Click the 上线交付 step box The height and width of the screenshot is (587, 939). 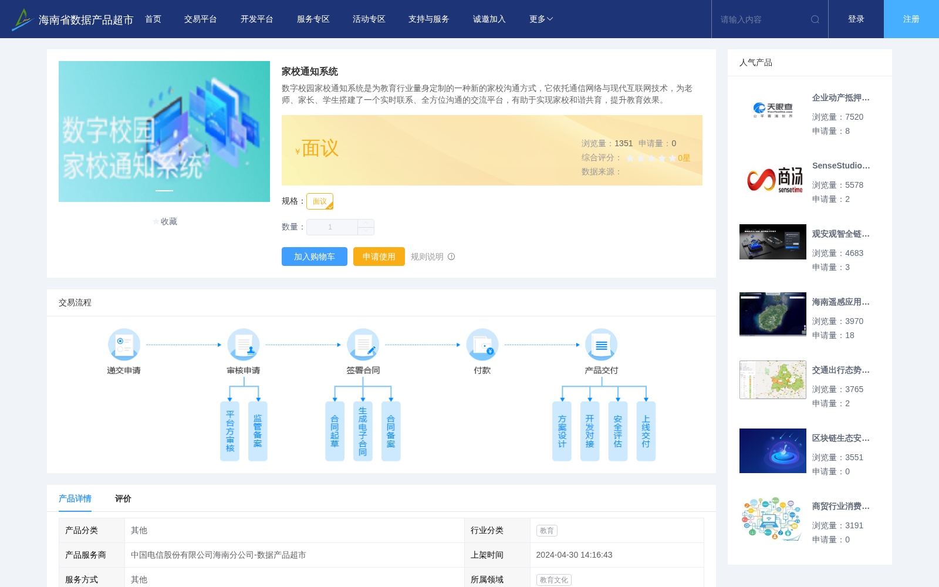646,431
